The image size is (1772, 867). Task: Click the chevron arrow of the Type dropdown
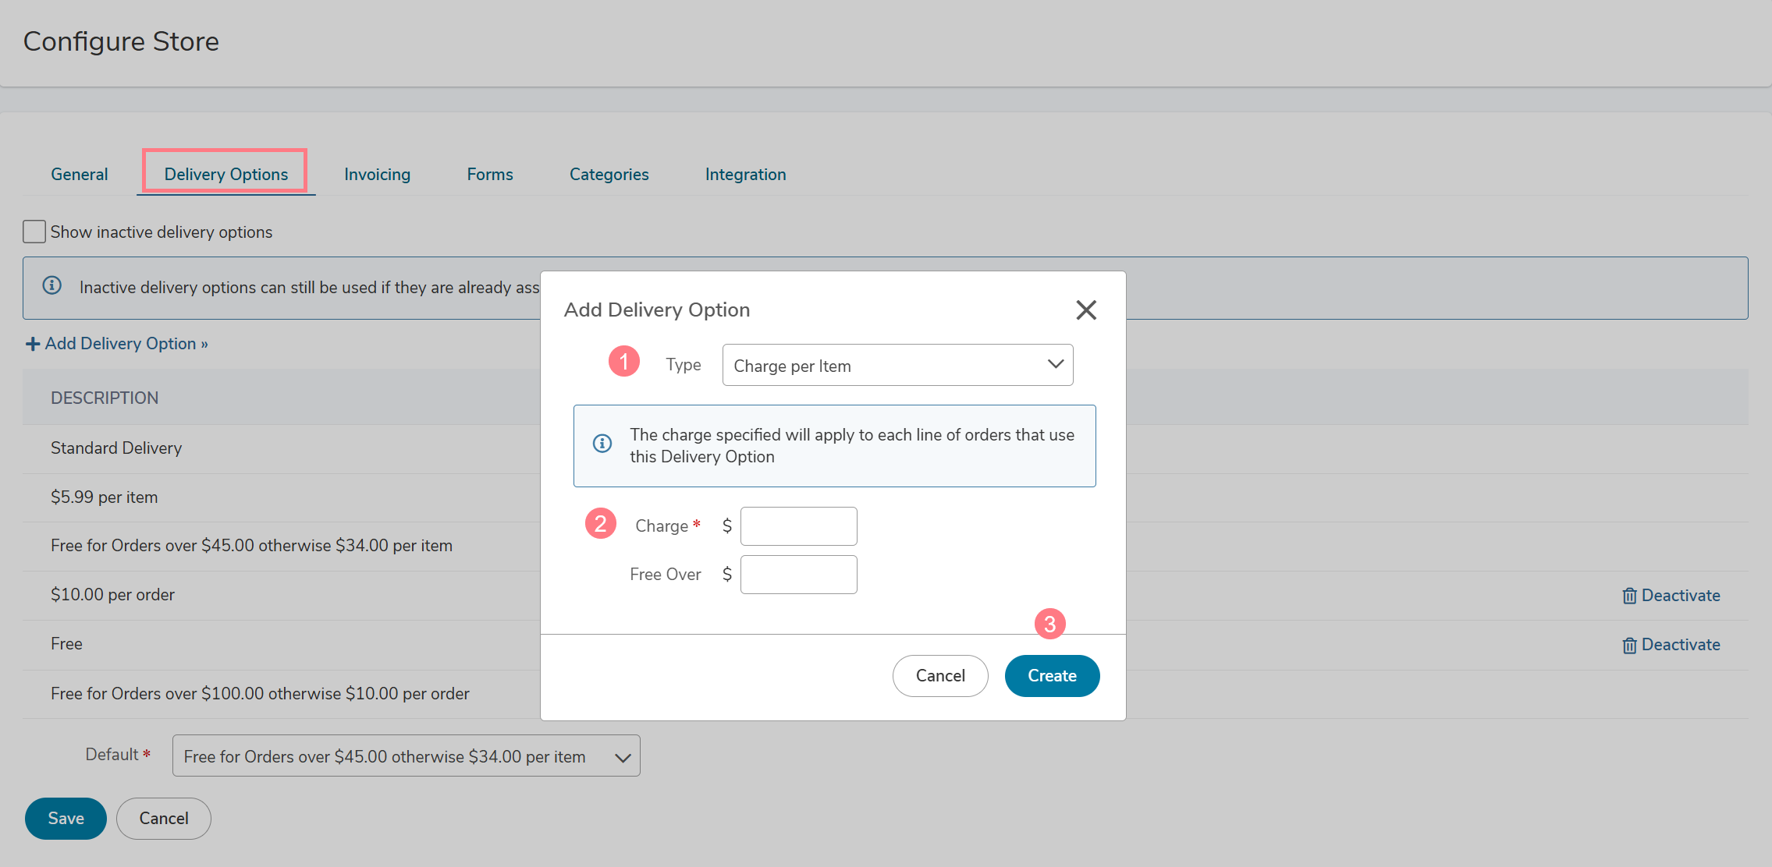click(1055, 364)
